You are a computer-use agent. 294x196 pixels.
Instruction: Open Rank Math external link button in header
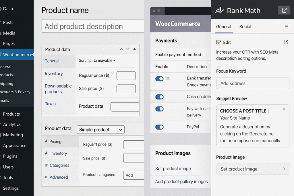click(284, 10)
